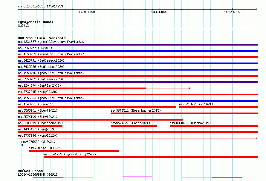Click the blue bar under nsv4156203
Image resolution: width=266 pixels, height=181 pixels.
[137, 101]
